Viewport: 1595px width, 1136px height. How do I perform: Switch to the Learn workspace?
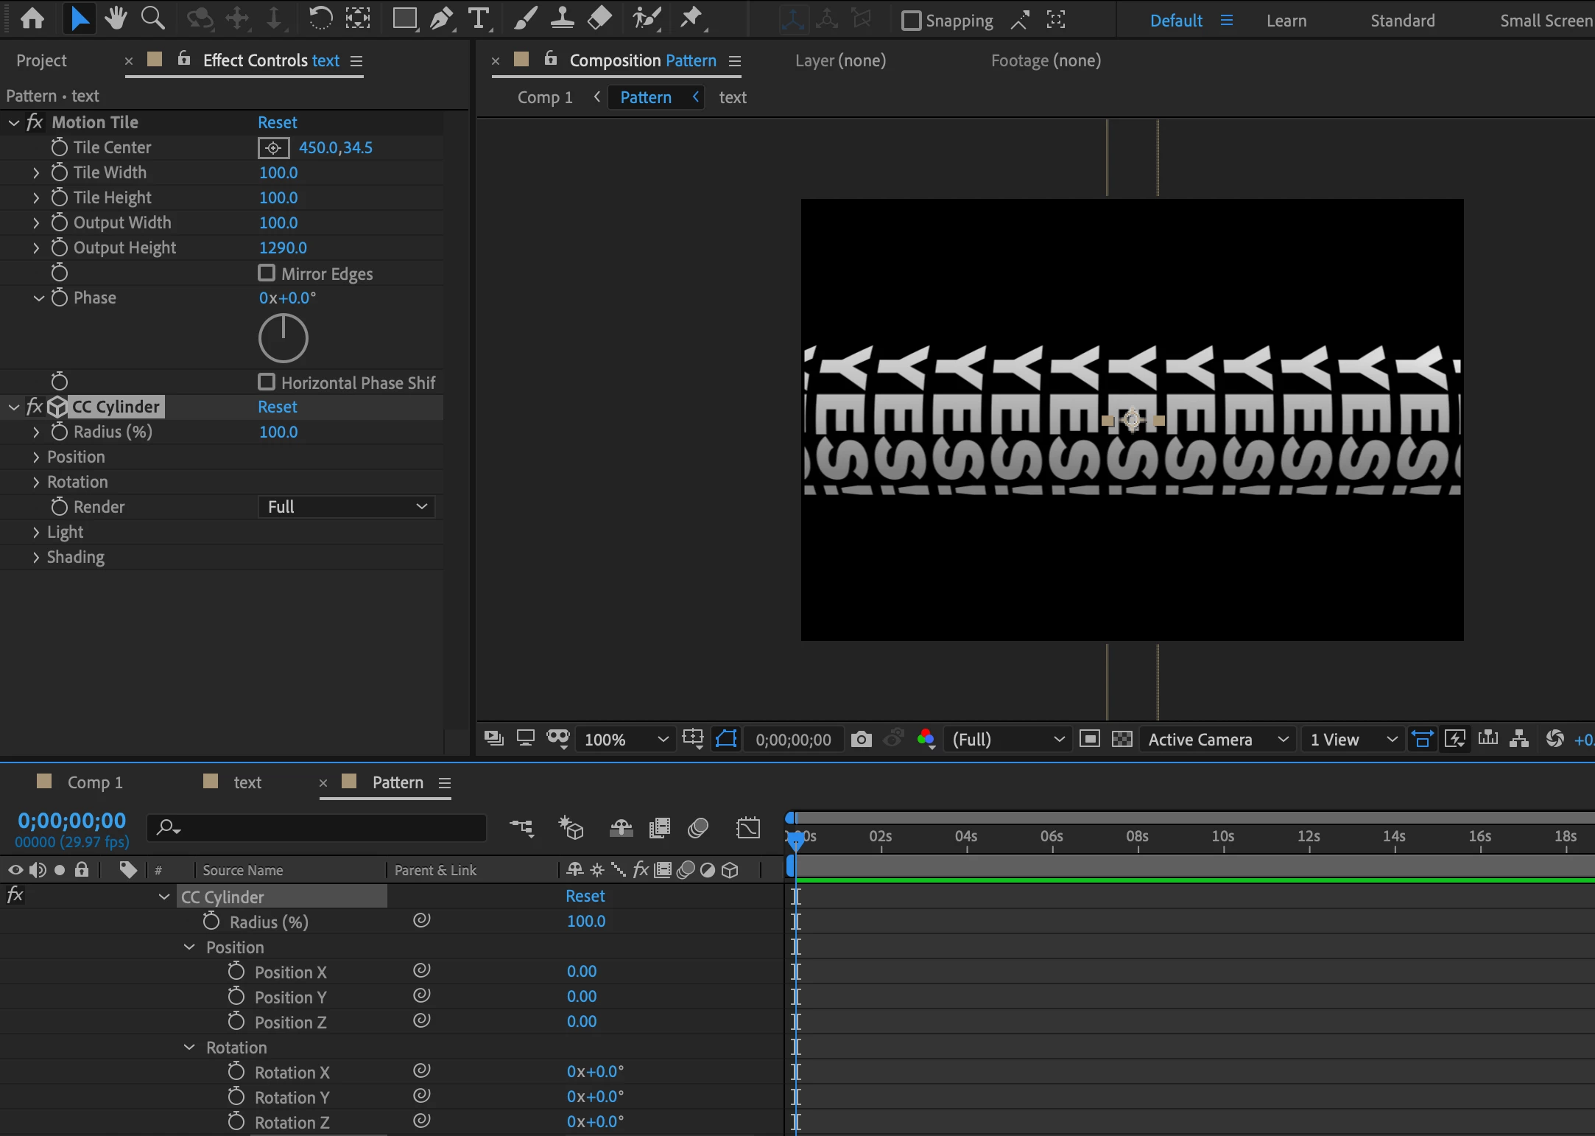(x=1286, y=21)
